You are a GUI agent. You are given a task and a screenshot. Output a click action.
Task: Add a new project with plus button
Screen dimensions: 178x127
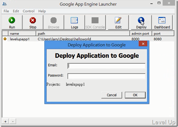click(5, 121)
